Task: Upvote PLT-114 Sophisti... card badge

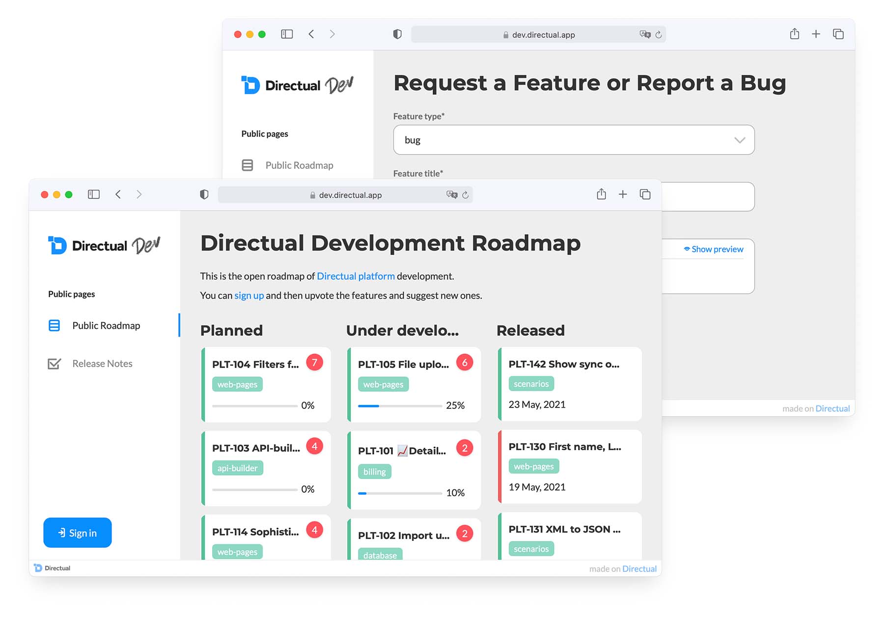Action: pyautogui.click(x=314, y=530)
